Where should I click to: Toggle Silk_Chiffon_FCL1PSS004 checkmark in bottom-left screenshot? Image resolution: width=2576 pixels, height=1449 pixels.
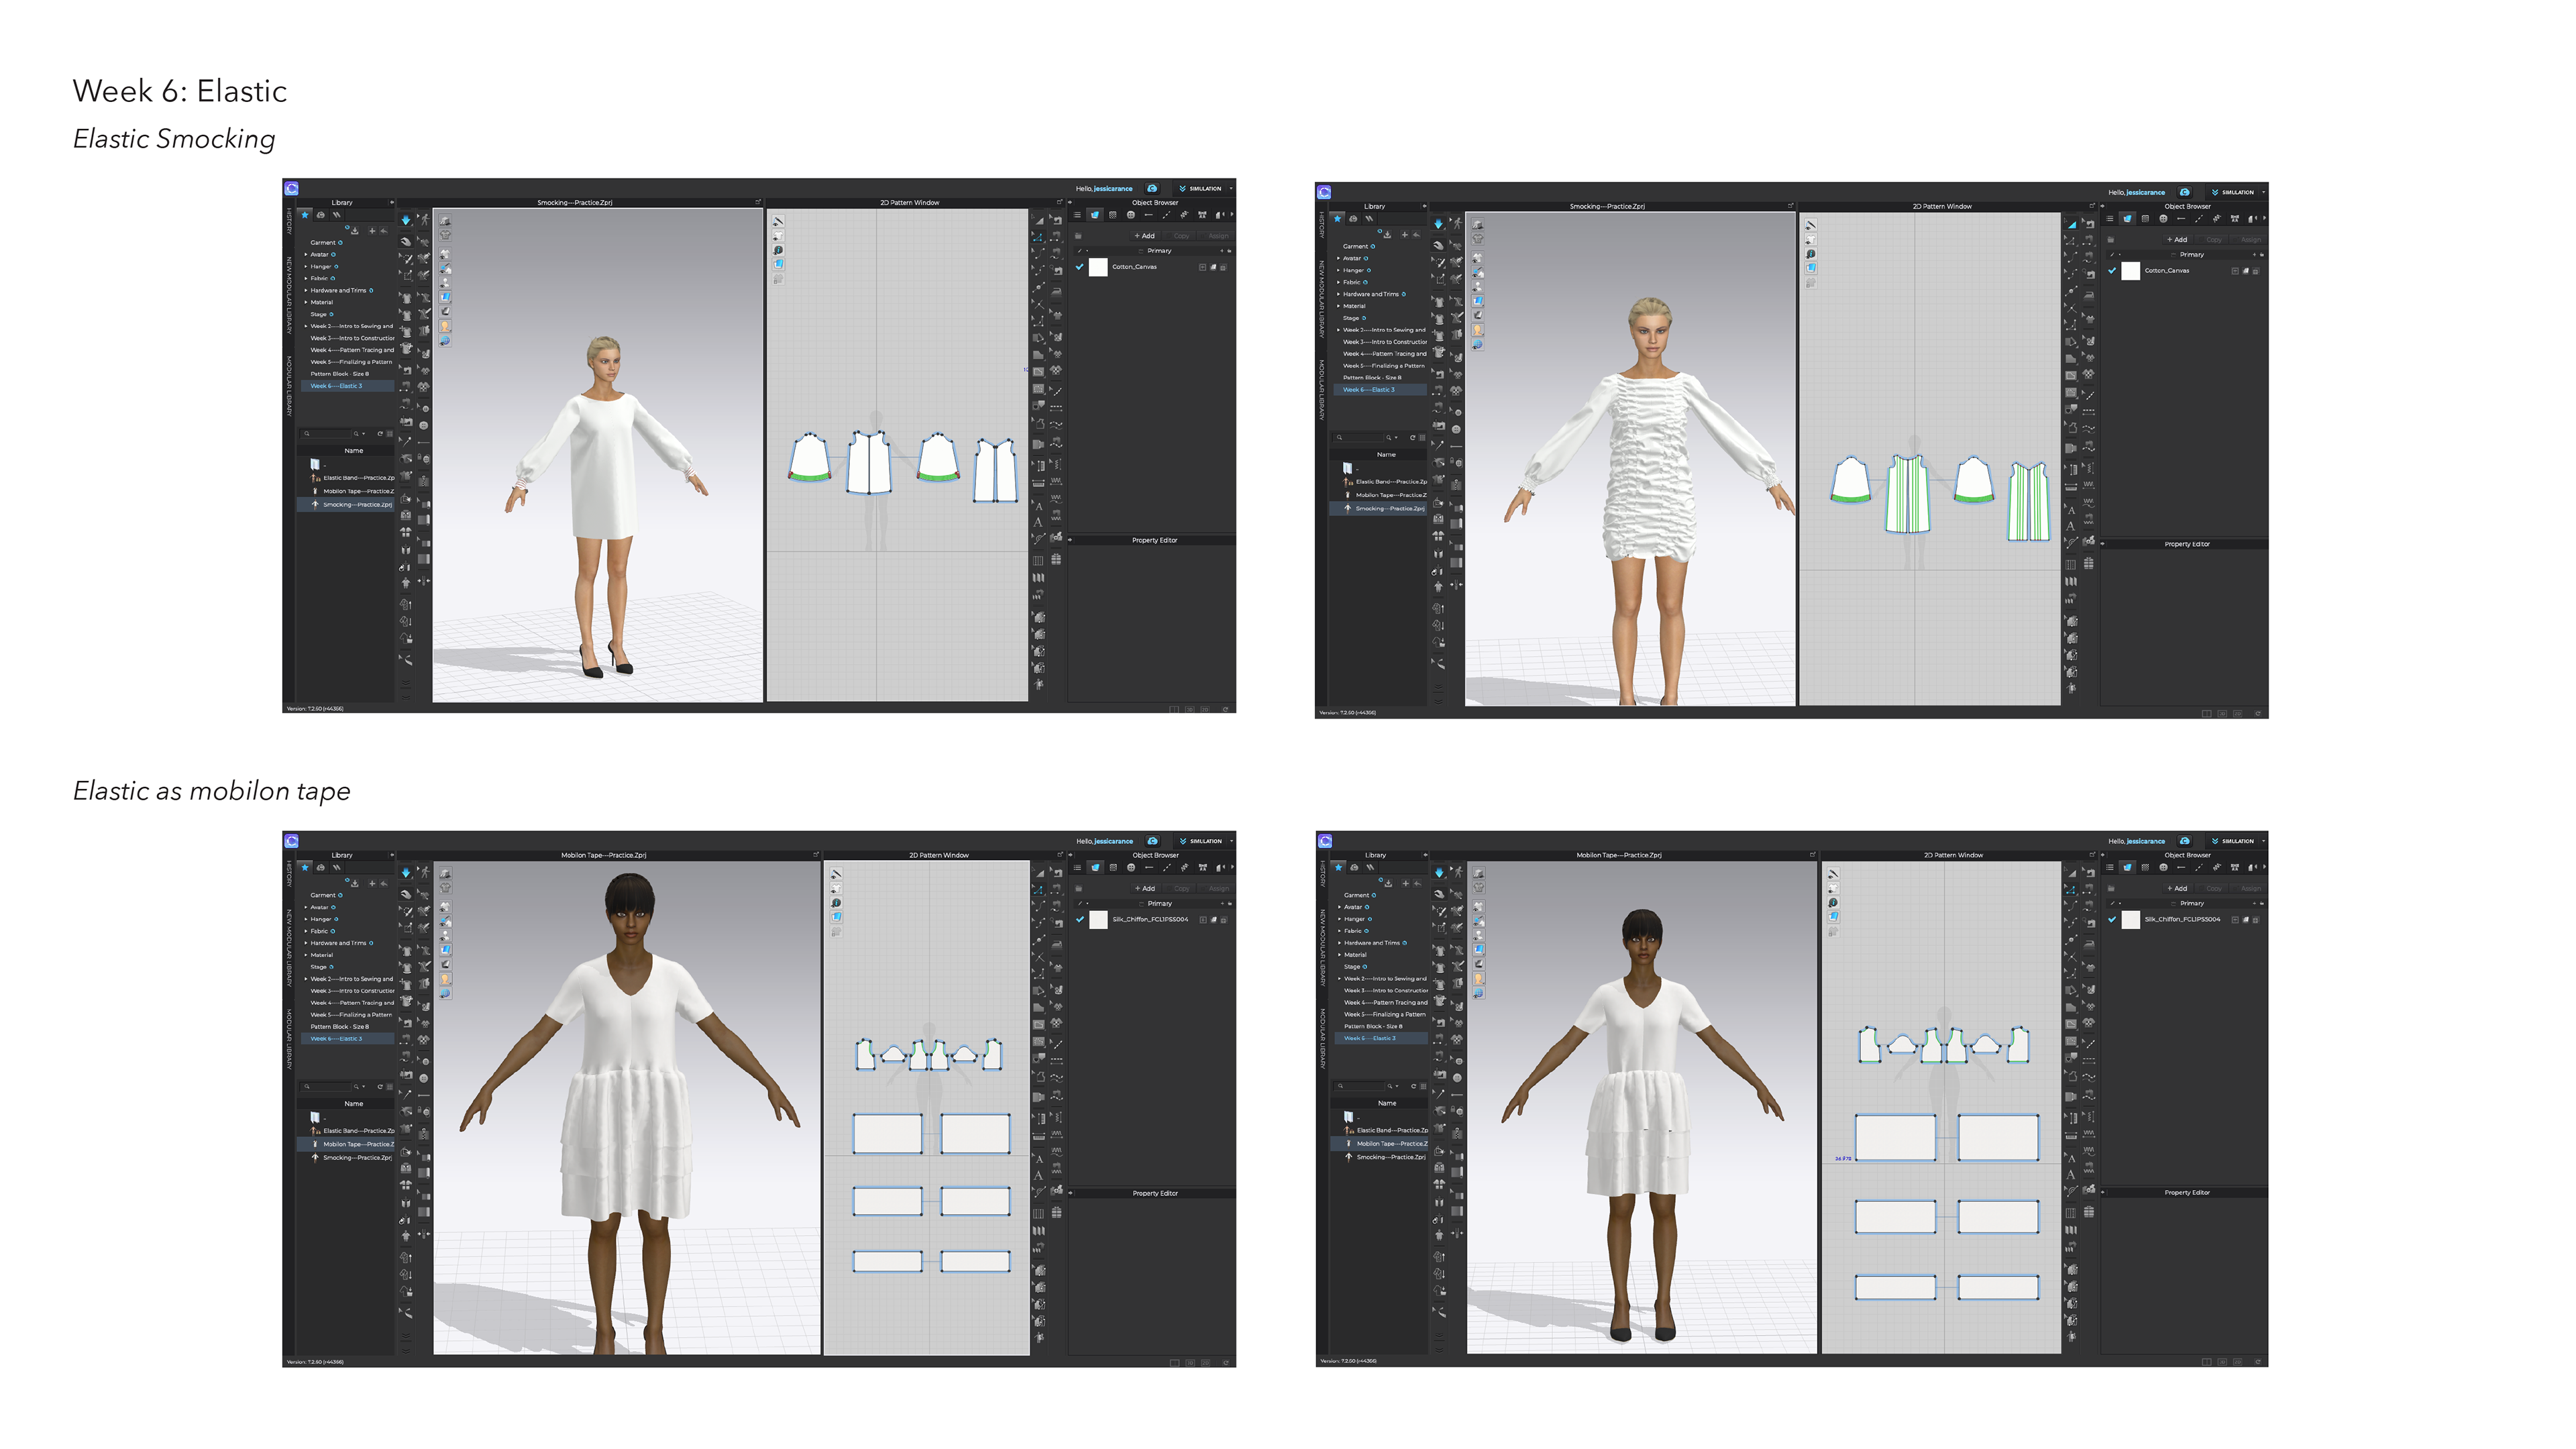(x=1080, y=919)
